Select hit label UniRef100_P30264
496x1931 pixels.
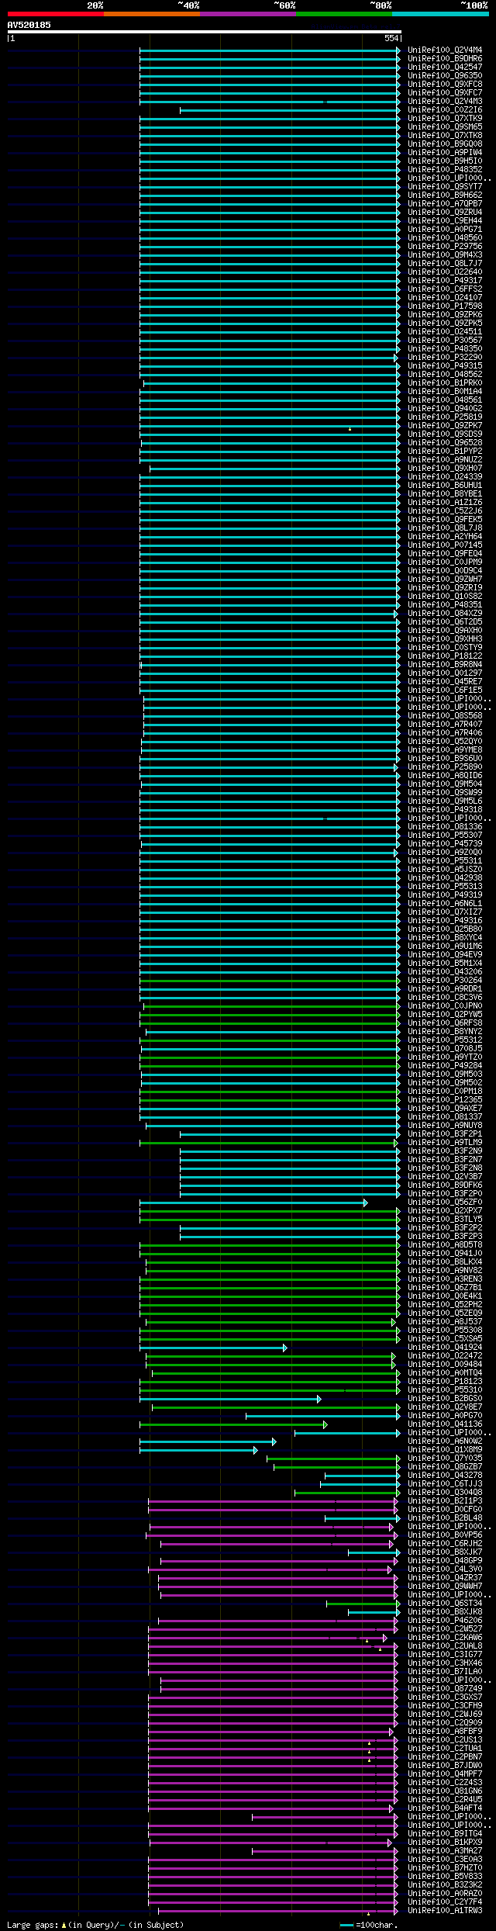[x=445, y=981]
